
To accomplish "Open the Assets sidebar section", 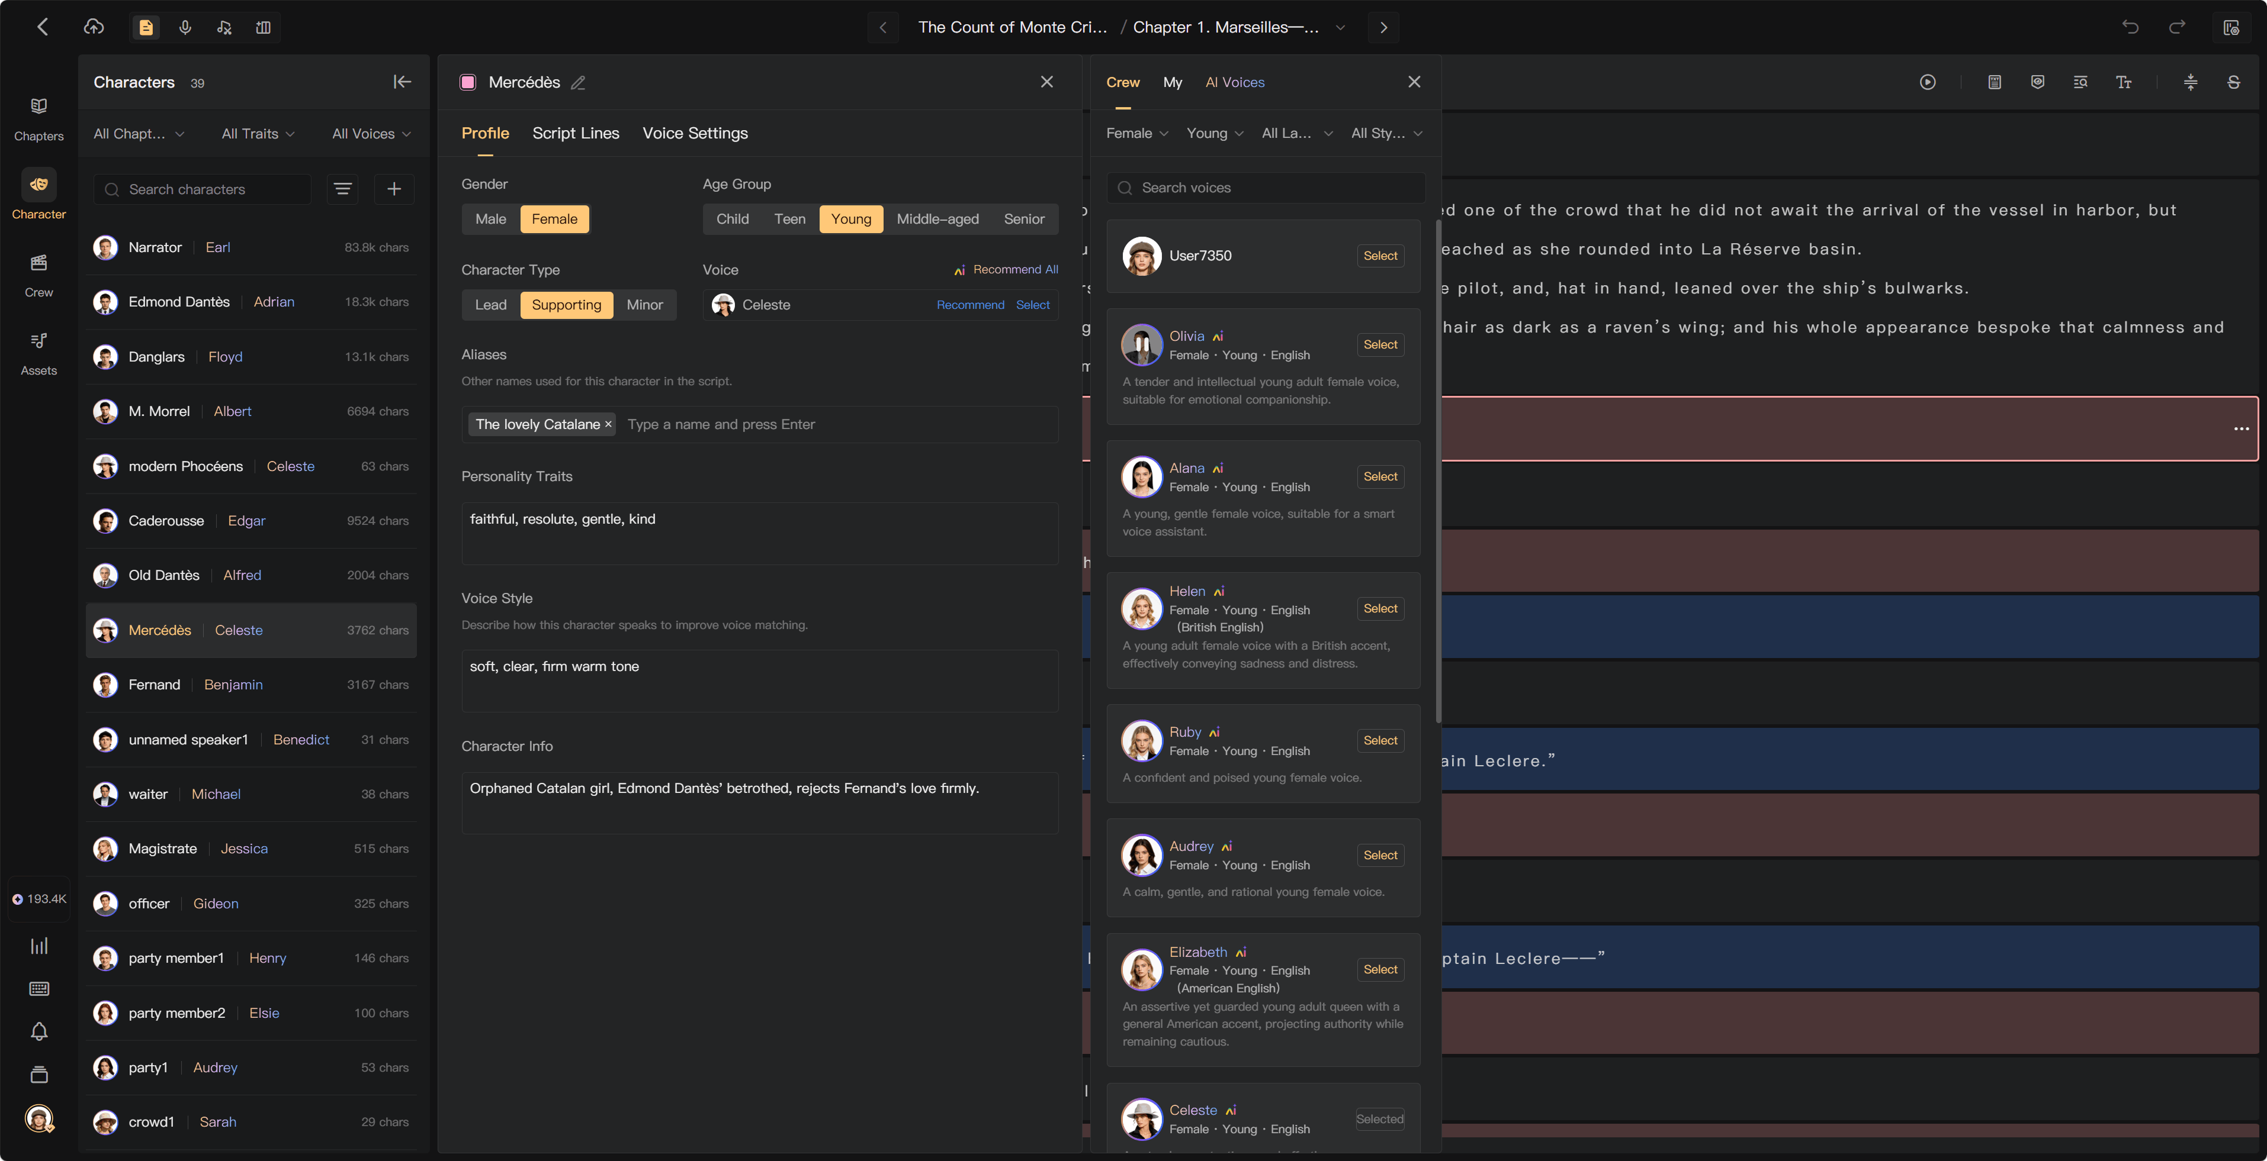I will tap(38, 353).
